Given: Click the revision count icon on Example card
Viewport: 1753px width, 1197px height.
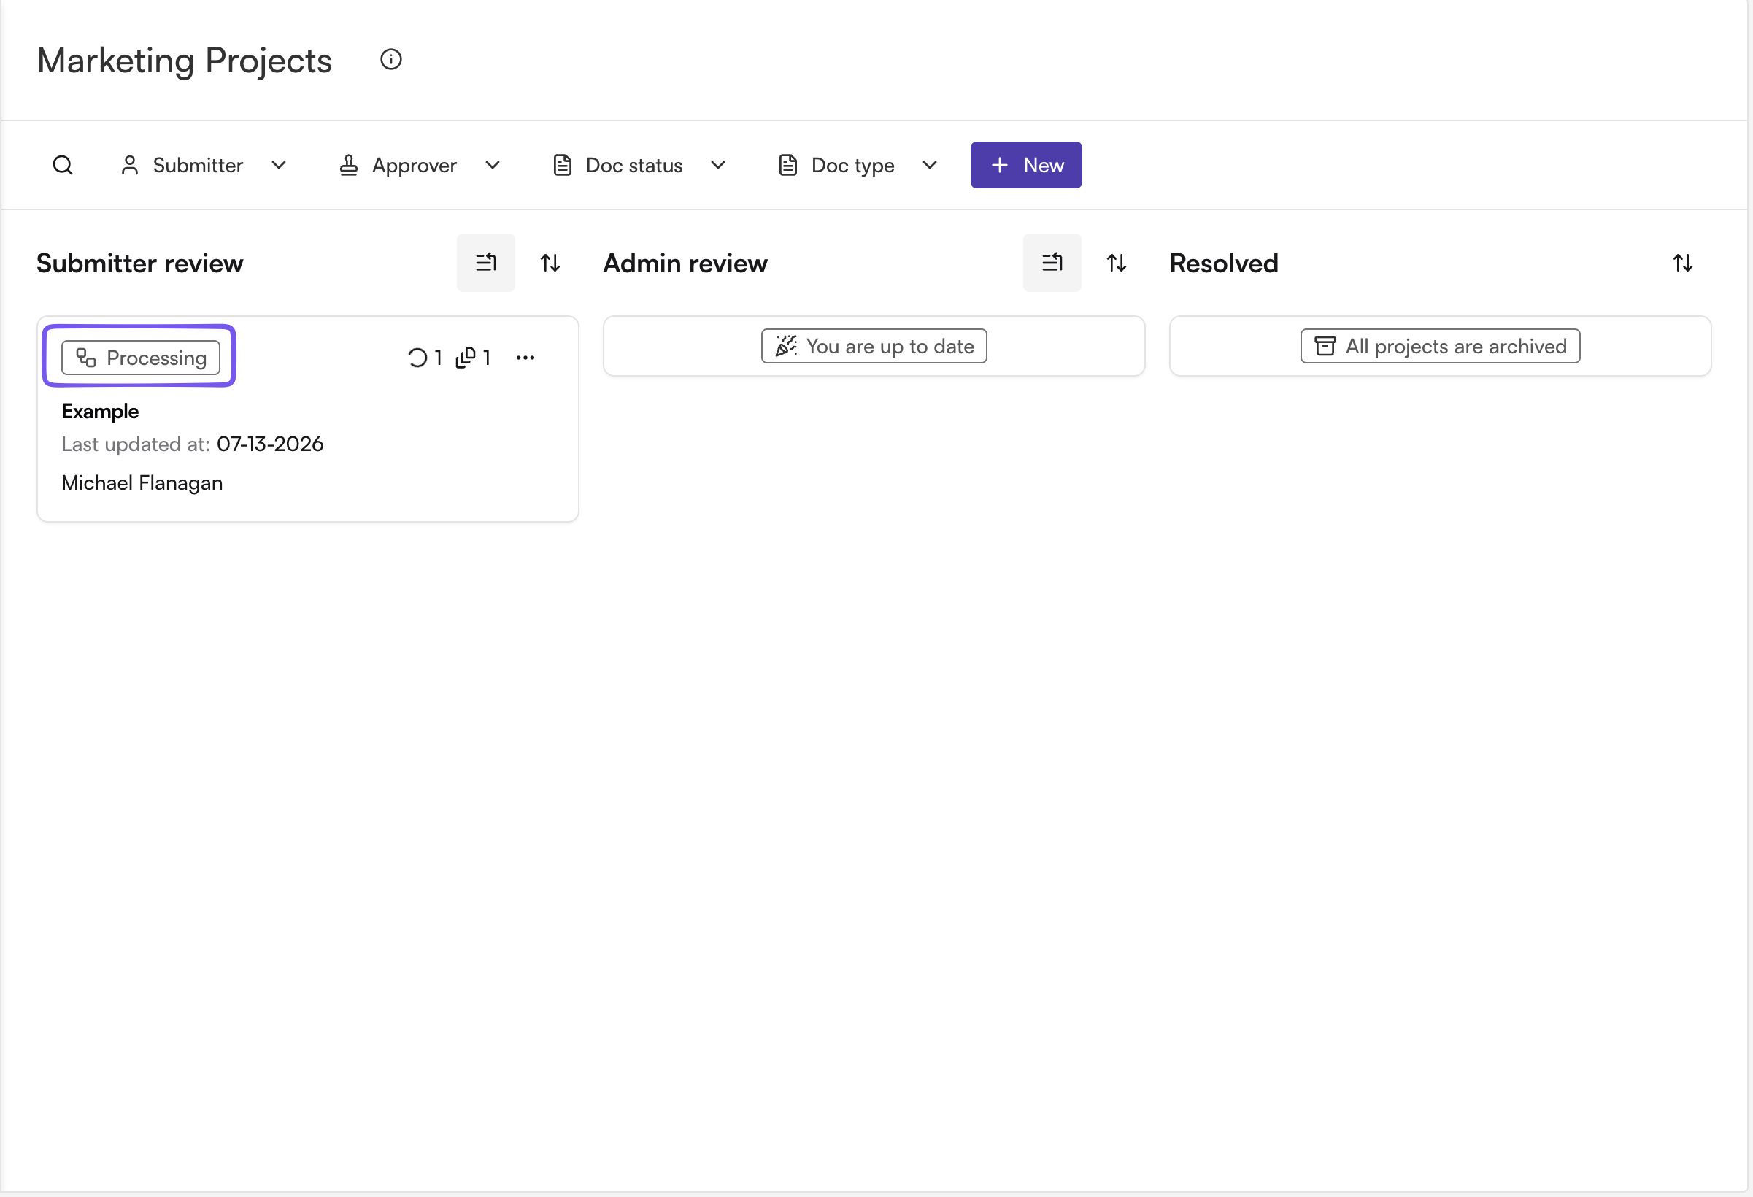Looking at the screenshot, I should pos(417,358).
